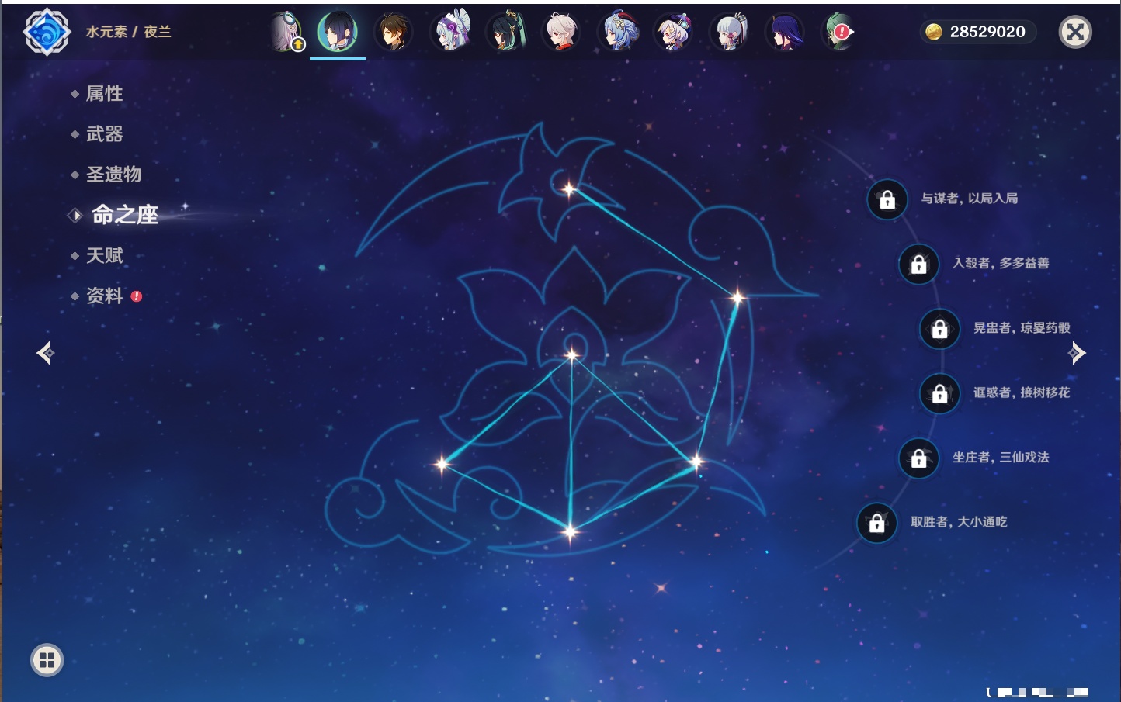This screenshot has width=1121, height=702.
Task: Select the silver ponytail character portrait
Action: point(728,32)
